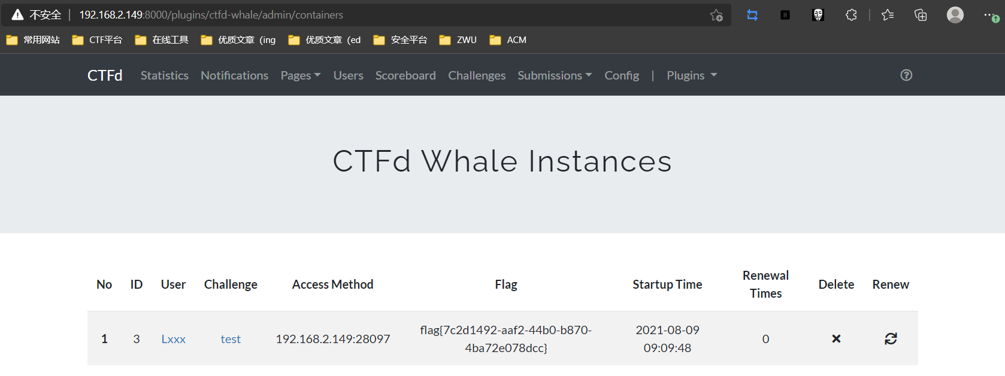Image resolution: width=1005 pixels, height=376 pixels.
Task: Open the Config admin page
Action: (x=622, y=75)
